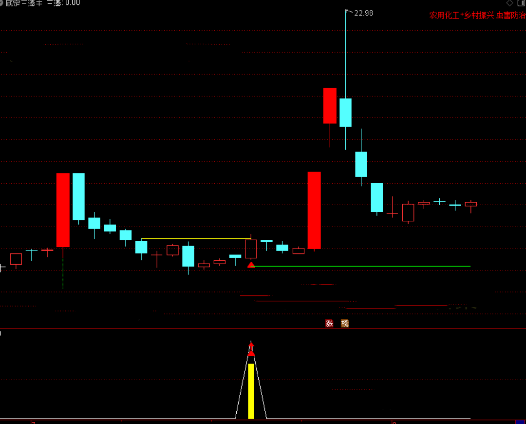Viewport: 526px width, 424px height.
Task: Select the yellow horizontal resistance line
Action: point(195,239)
